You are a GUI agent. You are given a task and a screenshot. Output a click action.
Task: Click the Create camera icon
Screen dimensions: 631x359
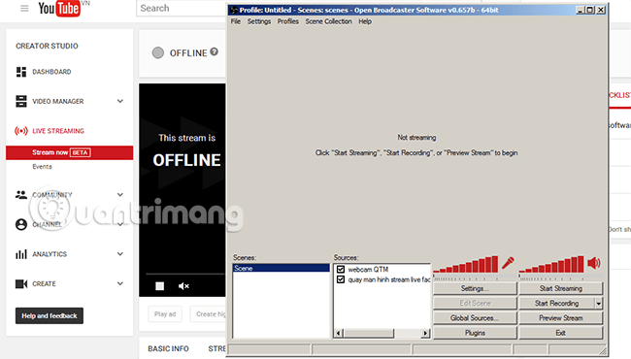coord(21,284)
